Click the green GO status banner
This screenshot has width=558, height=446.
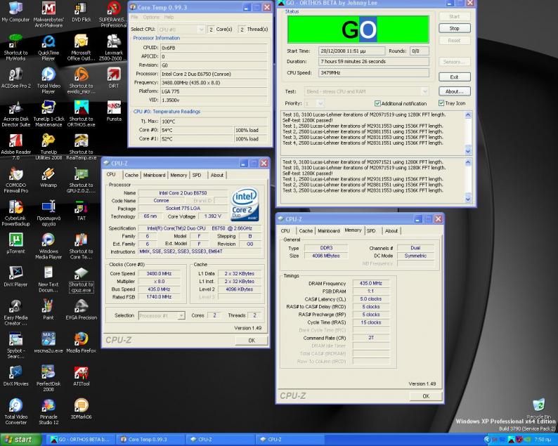pyautogui.click(x=358, y=29)
